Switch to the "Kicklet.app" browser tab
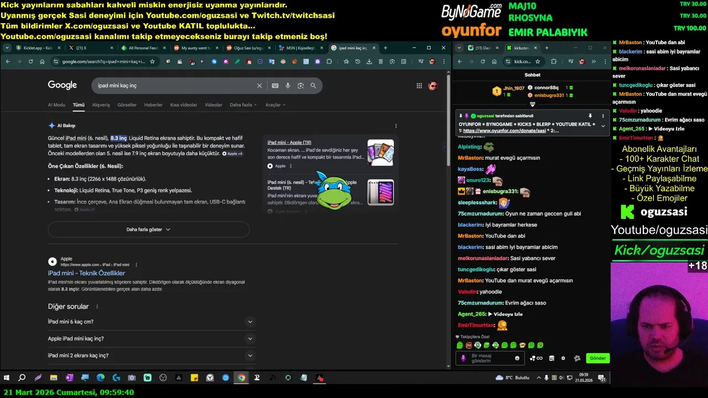 click(38, 48)
